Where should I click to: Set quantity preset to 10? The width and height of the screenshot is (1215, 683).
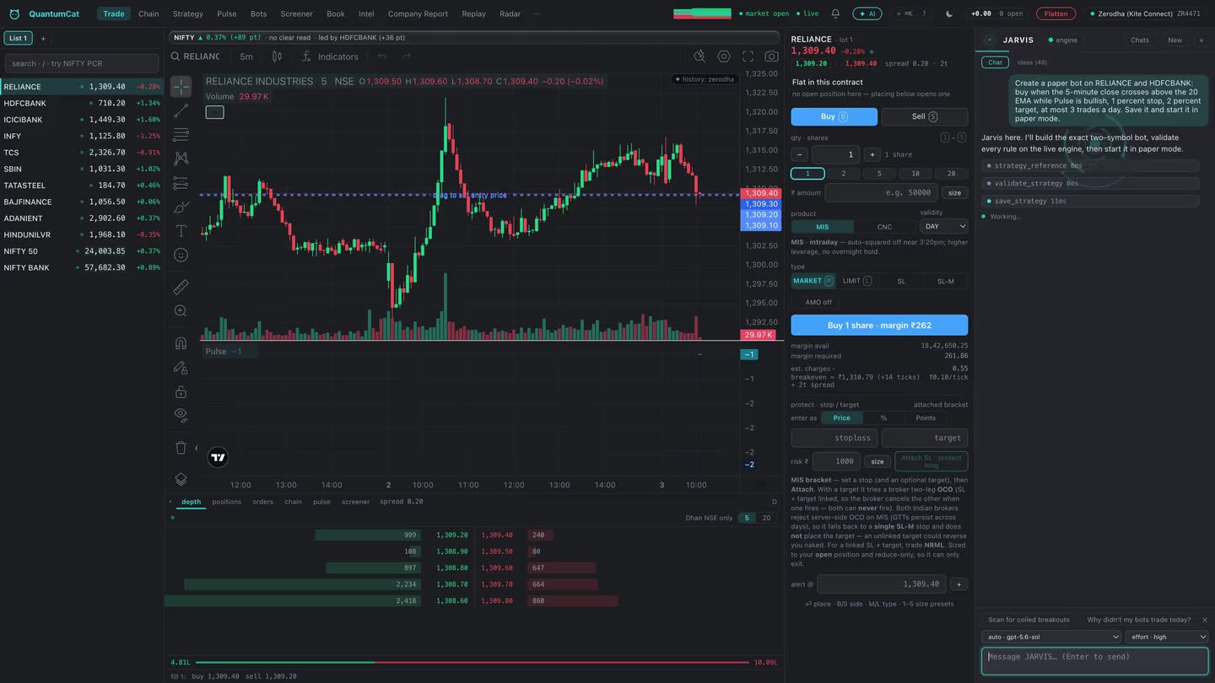915,174
